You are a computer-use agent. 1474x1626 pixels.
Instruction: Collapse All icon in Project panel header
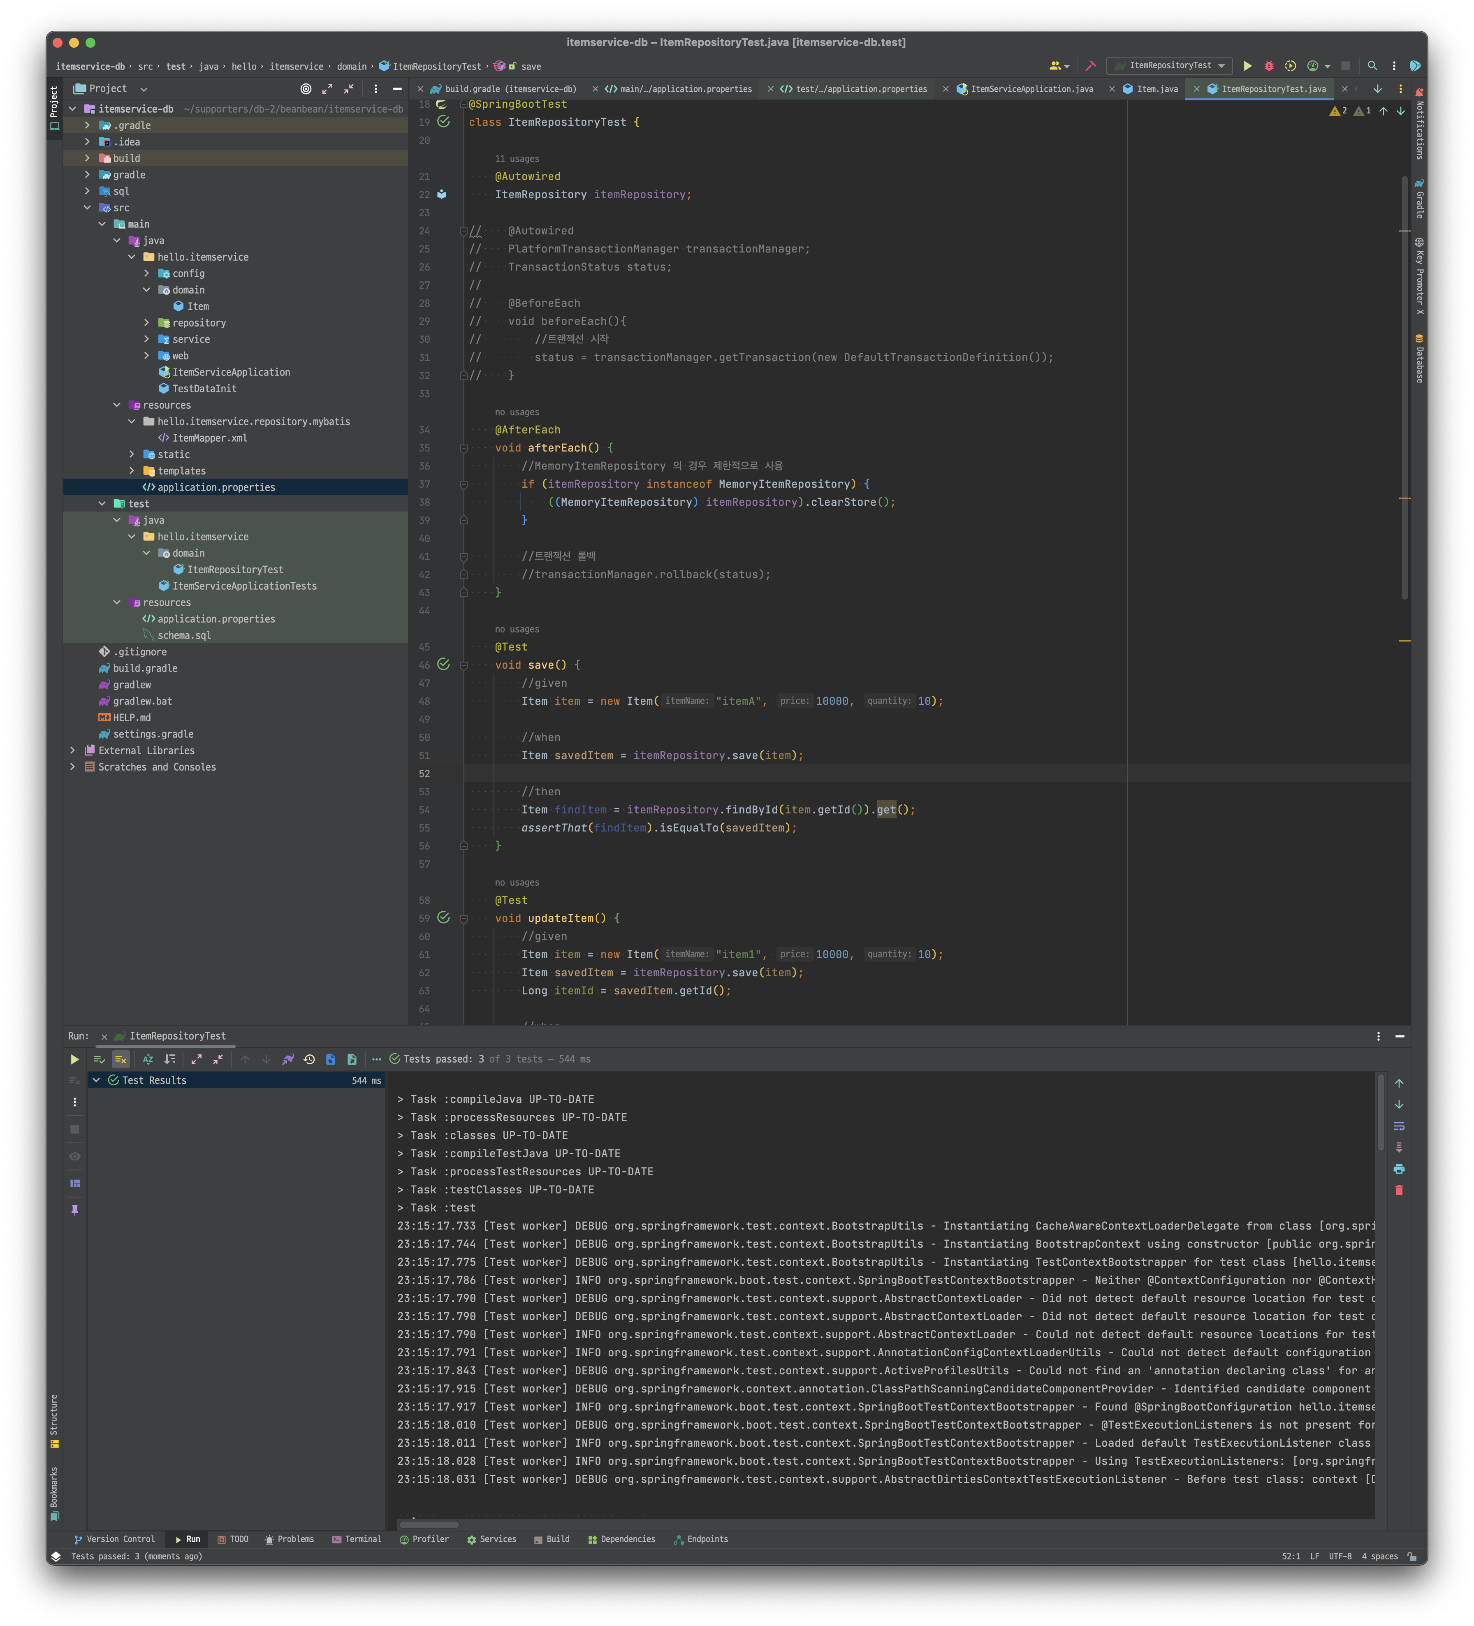(348, 89)
